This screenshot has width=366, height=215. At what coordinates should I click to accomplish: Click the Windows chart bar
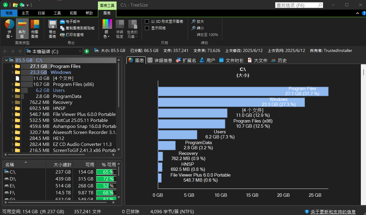tap(231, 102)
